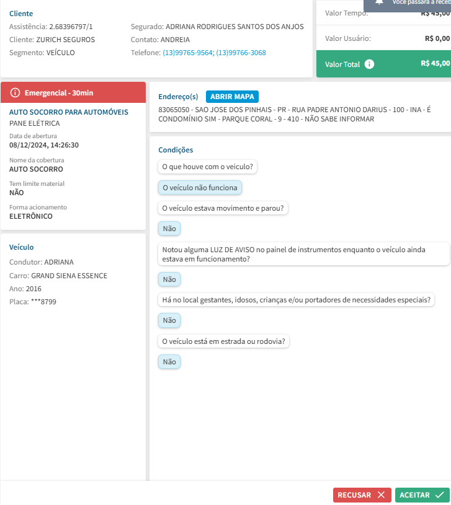Click the answer 'O veículo não funciona'
The image size is (451, 505).
point(200,188)
